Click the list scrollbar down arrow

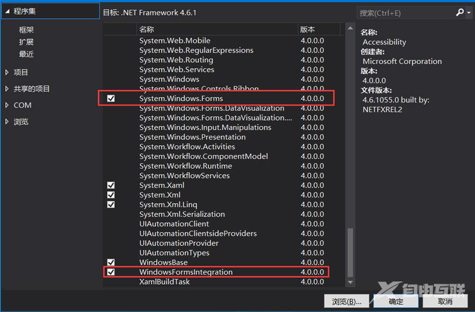(350, 283)
